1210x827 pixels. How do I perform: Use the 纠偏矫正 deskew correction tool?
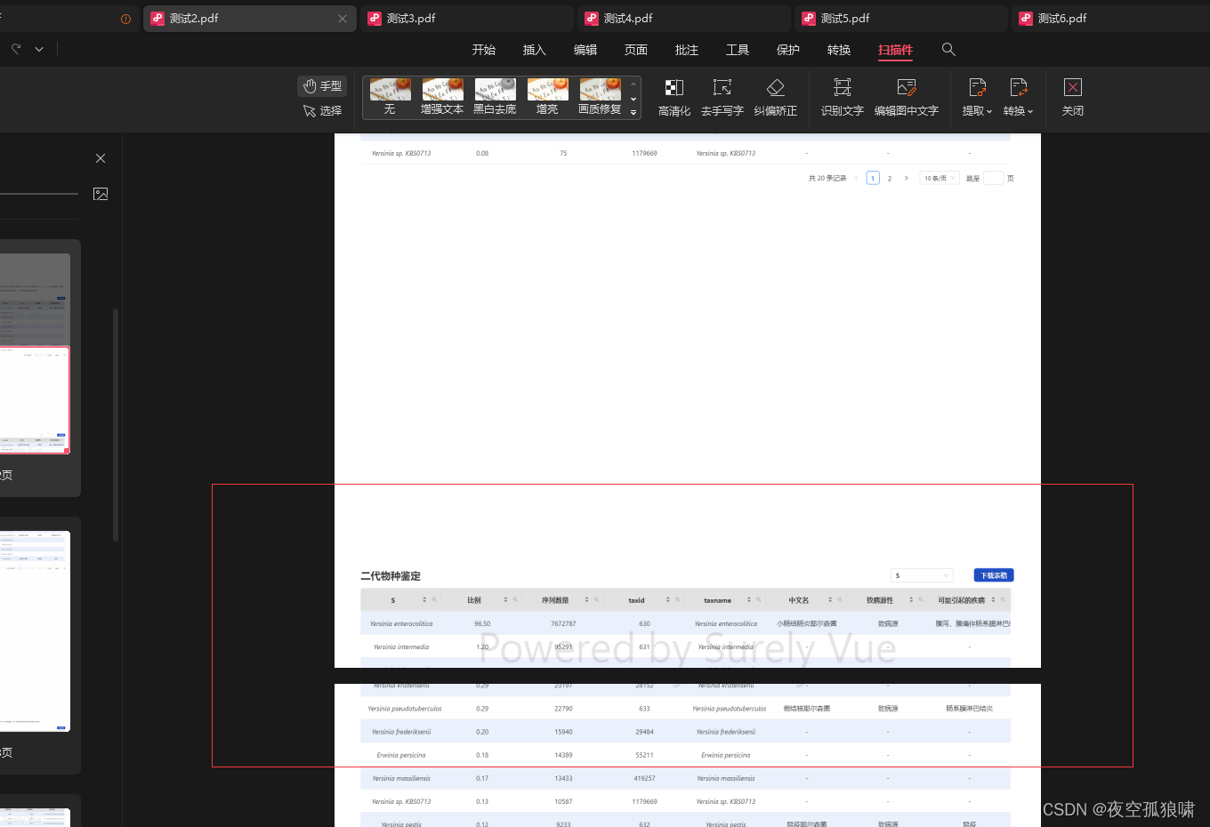point(775,98)
